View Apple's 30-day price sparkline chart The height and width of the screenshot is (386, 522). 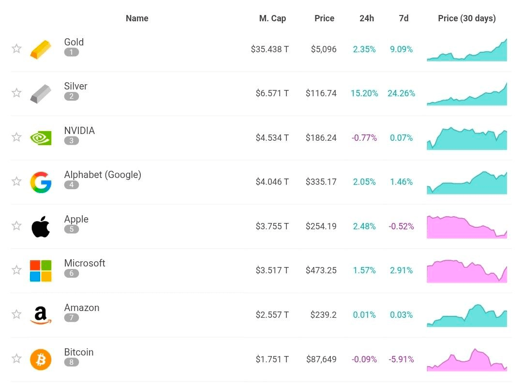click(x=467, y=227)
